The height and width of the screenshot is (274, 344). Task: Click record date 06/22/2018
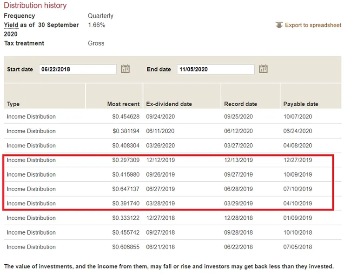238,247
